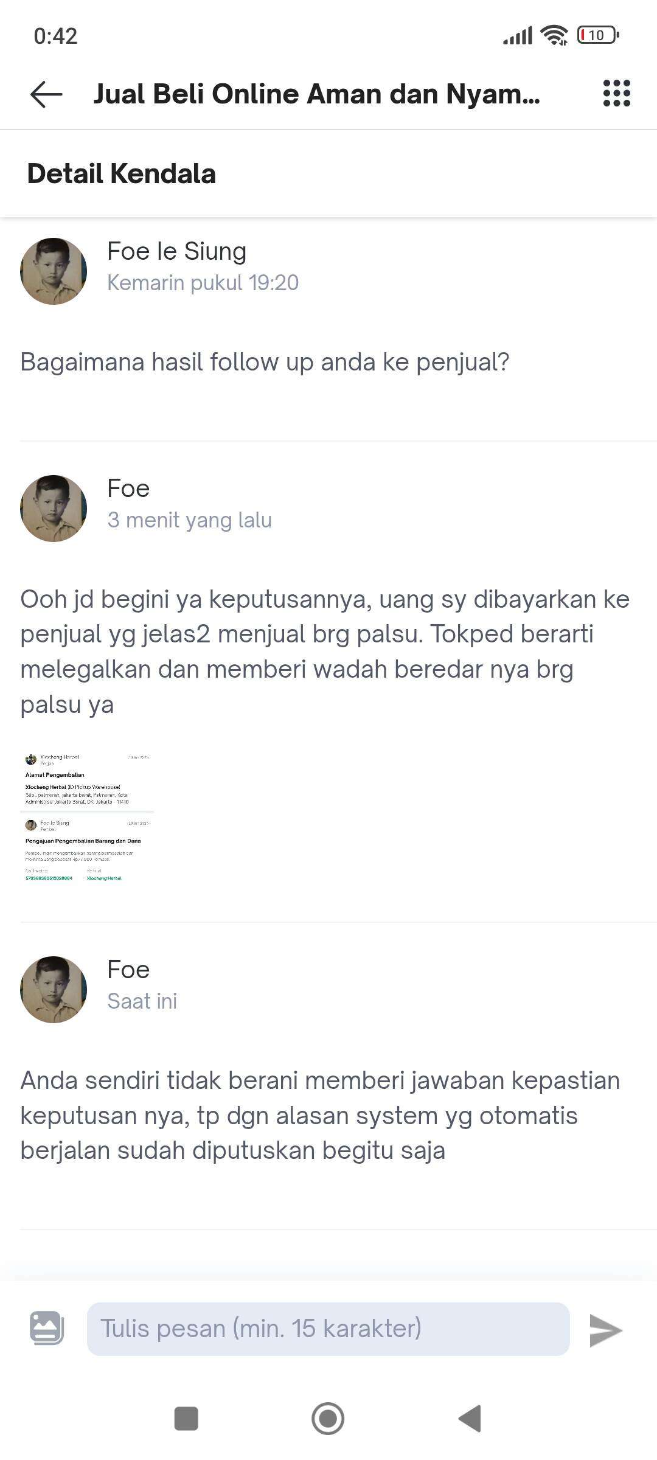Open the attached screenshot thumbnail
Image resolution: width=657 pixels, height=1460 pixels.
click(x=87, y=817)
